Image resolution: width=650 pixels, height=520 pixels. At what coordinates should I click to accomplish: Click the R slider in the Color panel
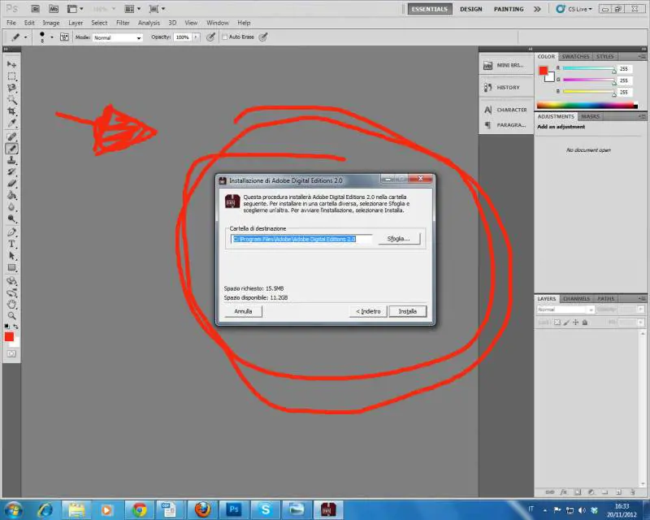(x=588, y=68)
